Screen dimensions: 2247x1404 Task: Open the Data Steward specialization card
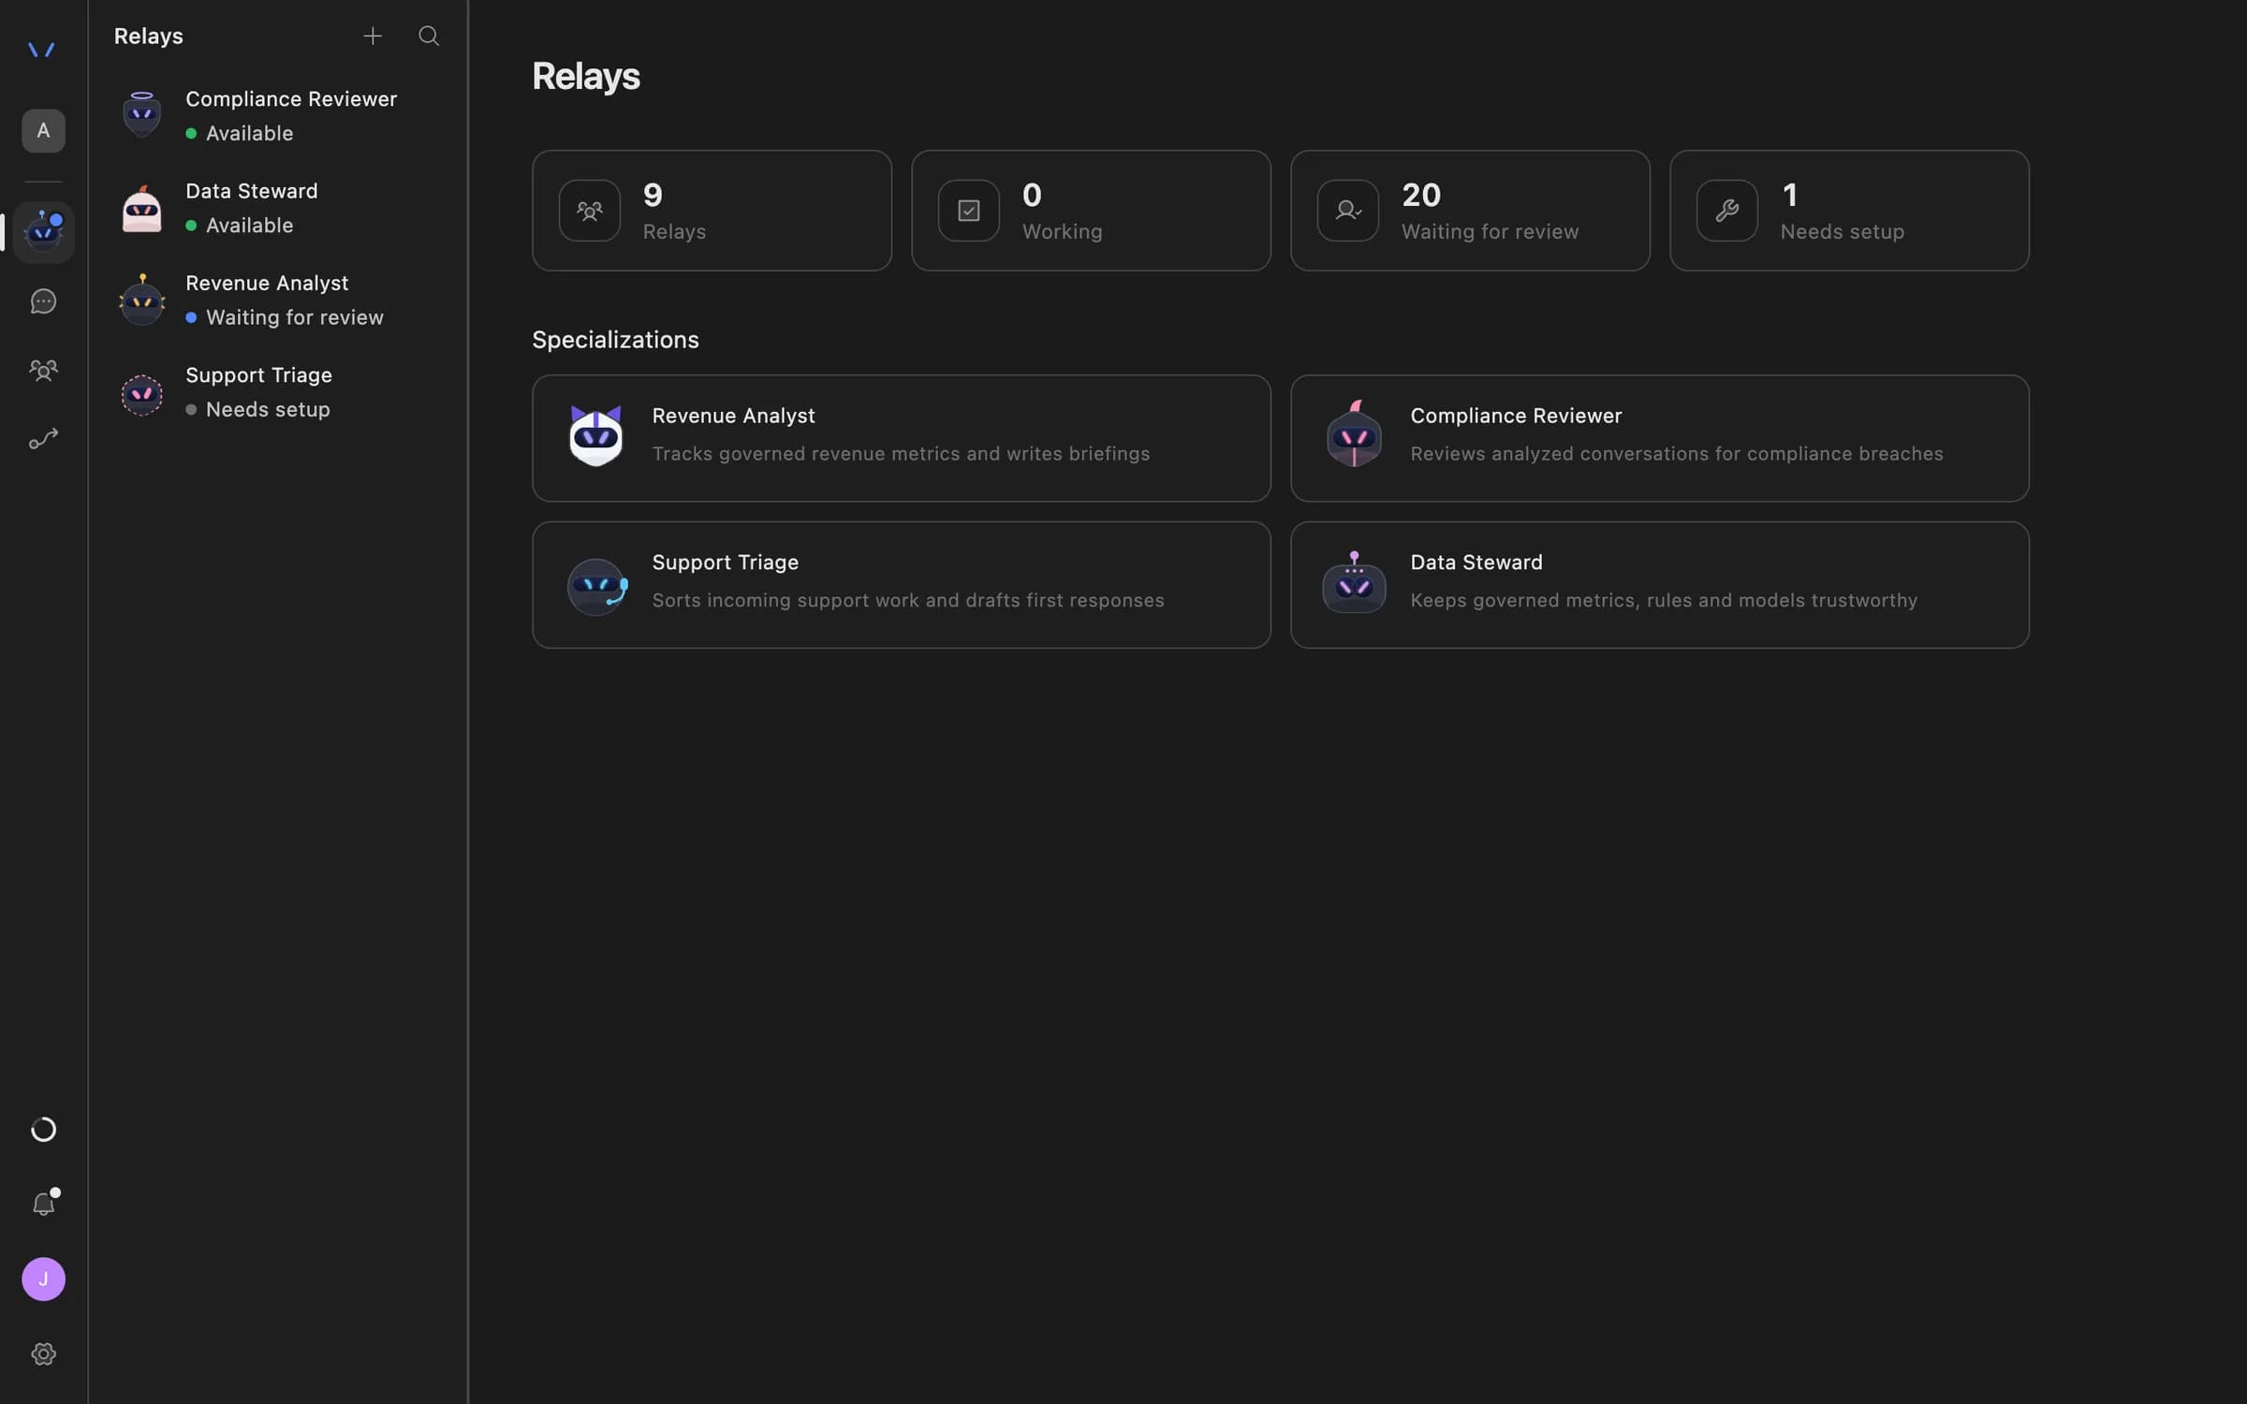(1659, 585)
